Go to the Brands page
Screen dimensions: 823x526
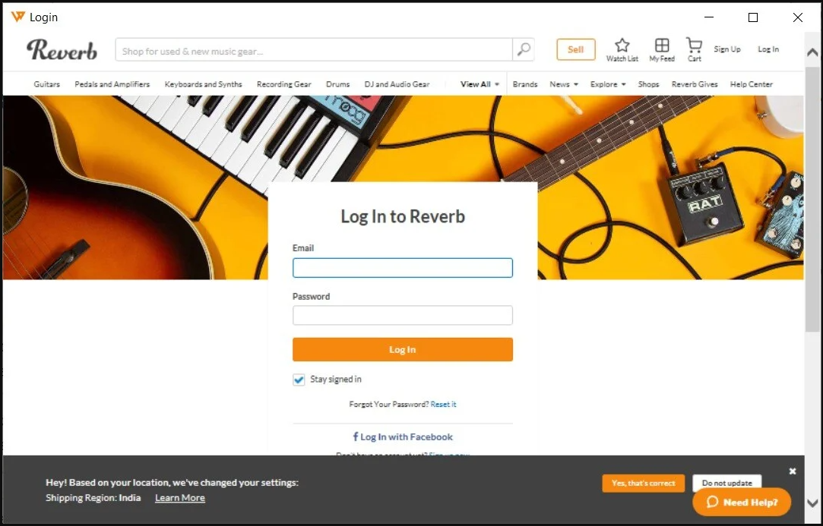coord(525,84)
